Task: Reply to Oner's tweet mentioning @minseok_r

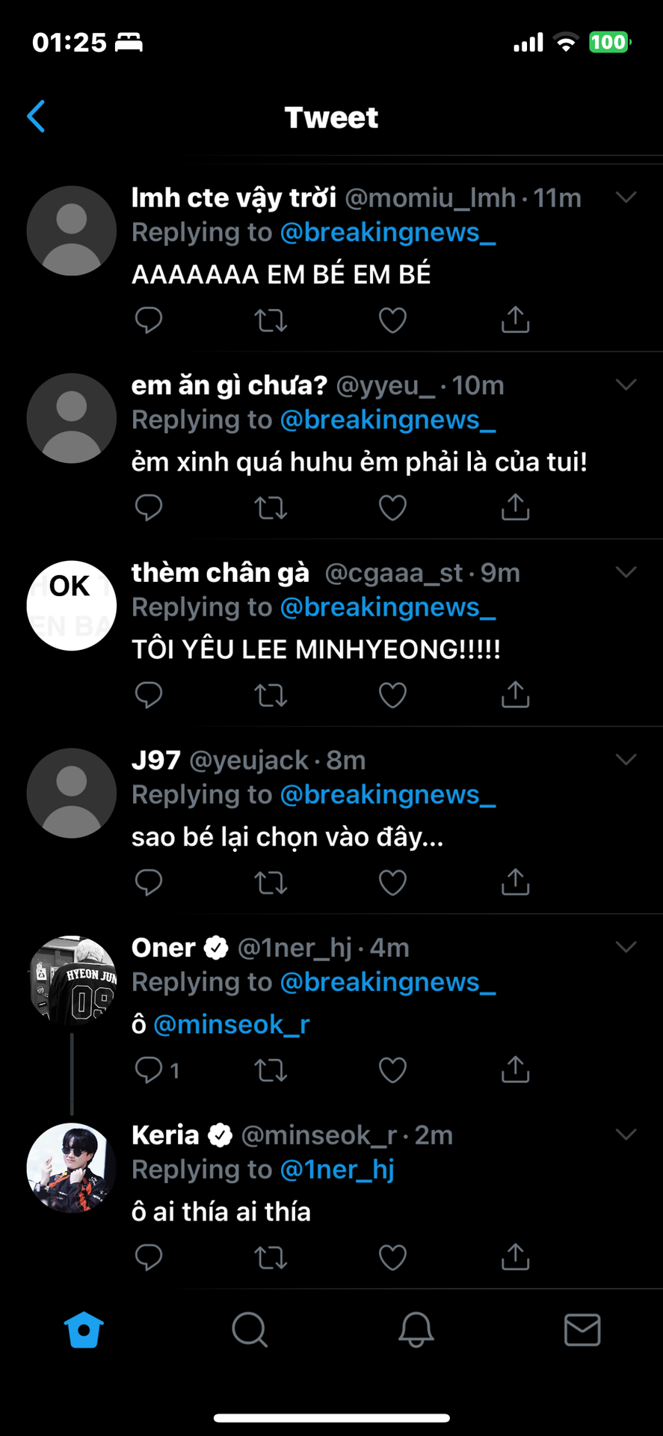Action: (148, 1070)
